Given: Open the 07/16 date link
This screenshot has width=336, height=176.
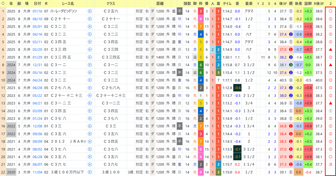Looking at the screenshot, I should point(37,11).
